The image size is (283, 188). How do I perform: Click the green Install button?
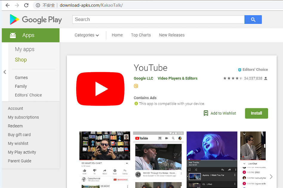click(x=256, y=113)
